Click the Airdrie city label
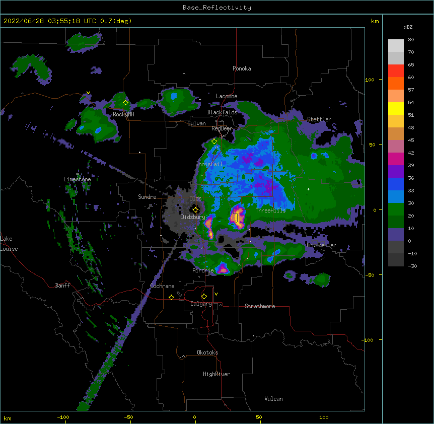The width and height of the screenshot is (434, 424). pyautogui.click(x=203, y=270)
